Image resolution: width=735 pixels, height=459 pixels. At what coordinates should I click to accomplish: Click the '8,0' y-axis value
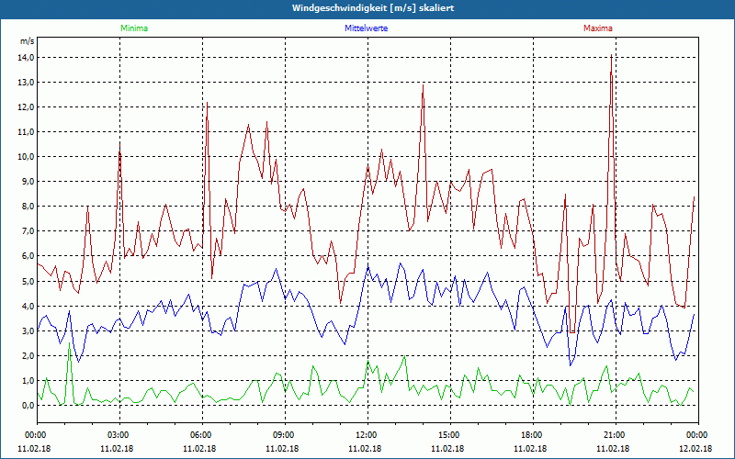coord(28,207)
